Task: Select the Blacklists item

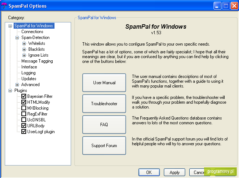Action: (36, 49)
